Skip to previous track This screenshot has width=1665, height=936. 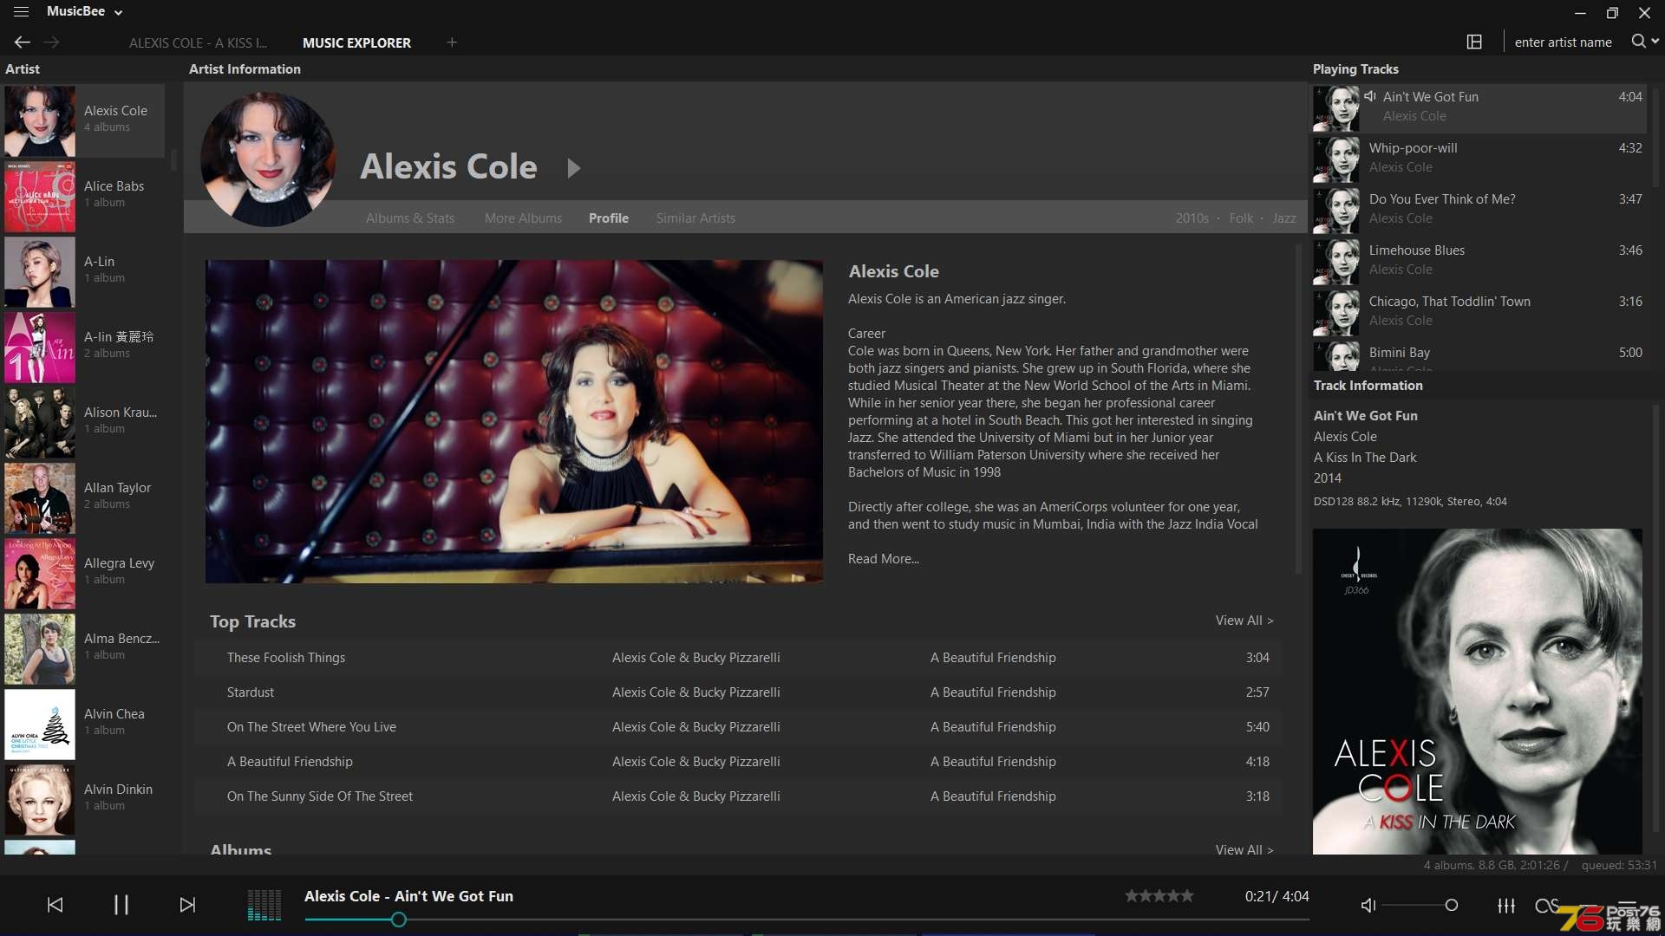(55, 905)
